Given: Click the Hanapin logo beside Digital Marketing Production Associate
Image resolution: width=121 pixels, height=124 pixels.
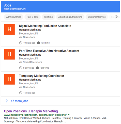Looking at the screenshot, I should coord(9,29).
